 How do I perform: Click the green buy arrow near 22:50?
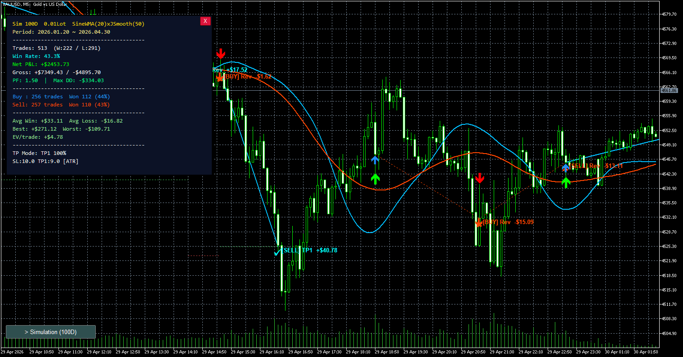click(566, 182)
